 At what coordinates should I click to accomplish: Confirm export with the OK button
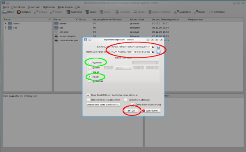click(x=132, y=111)
